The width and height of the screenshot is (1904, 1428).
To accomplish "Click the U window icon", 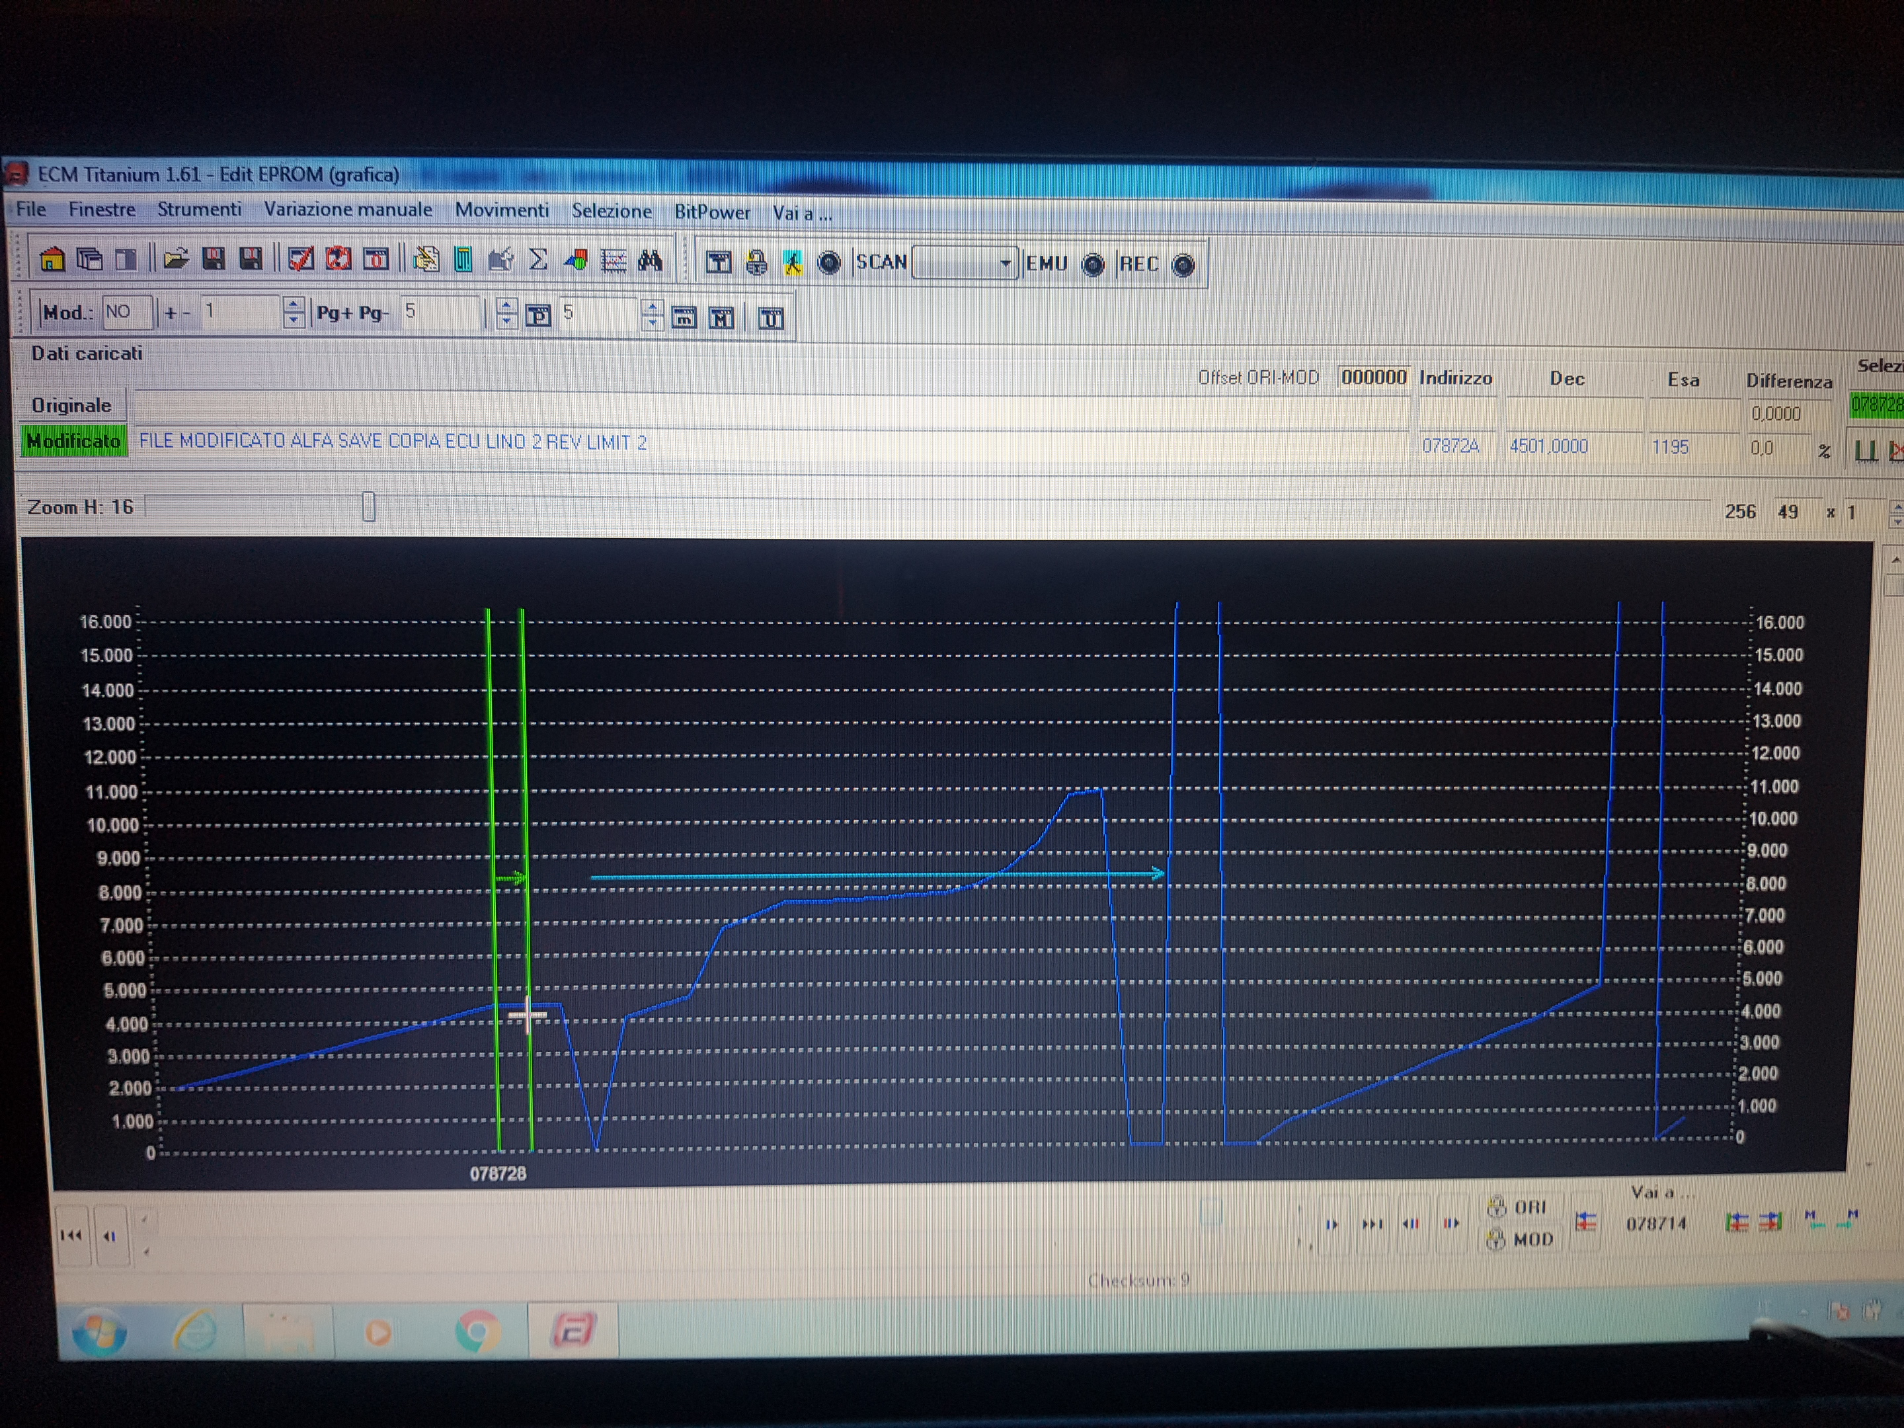I will click(770, 319).
